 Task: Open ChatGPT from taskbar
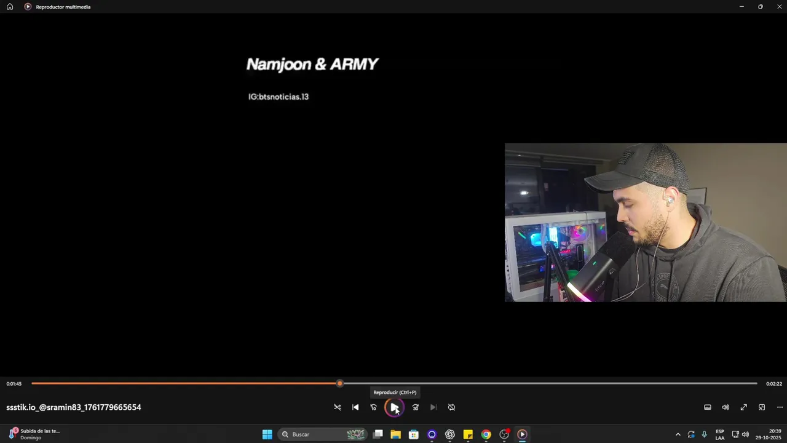450,434
